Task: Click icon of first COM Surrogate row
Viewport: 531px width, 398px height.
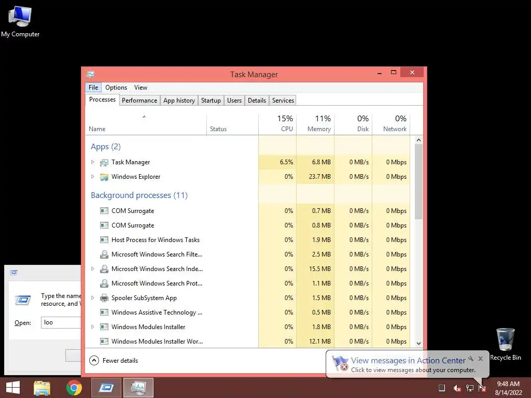Action: point(104,211)
